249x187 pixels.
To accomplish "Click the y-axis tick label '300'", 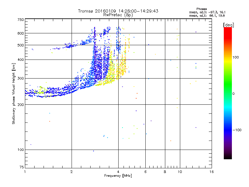I will [x=21, y=79].
